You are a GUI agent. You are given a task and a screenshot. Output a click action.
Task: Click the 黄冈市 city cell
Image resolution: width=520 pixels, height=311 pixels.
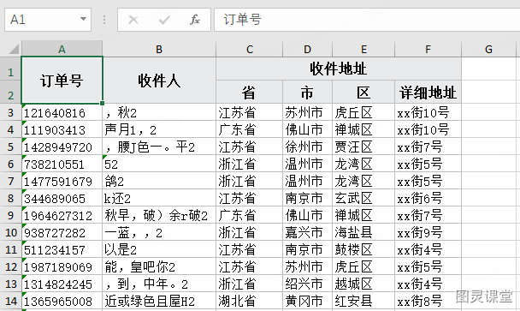(x=307, y=301)
